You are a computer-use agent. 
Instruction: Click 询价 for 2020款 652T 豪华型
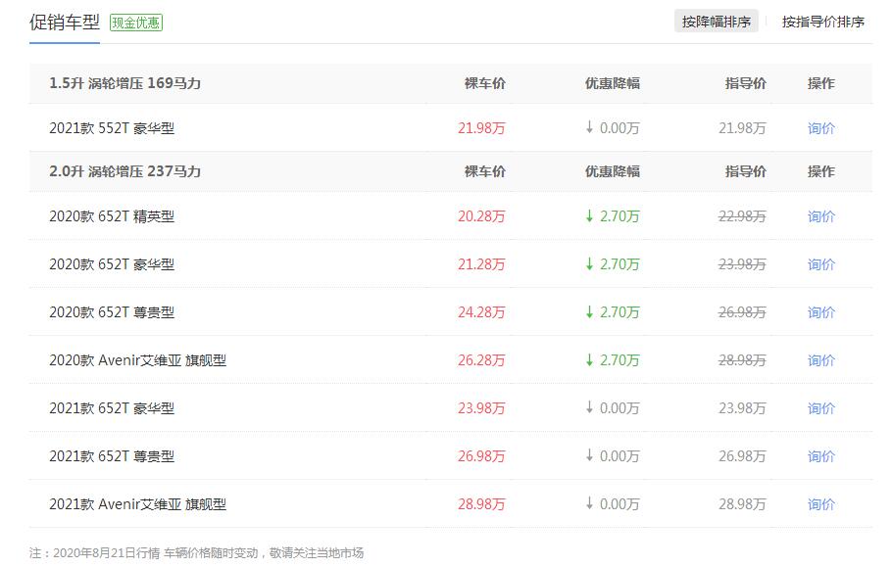[820, 264]
